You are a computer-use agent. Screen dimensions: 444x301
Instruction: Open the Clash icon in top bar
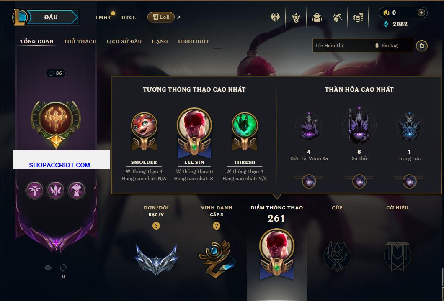coord(275,18)
